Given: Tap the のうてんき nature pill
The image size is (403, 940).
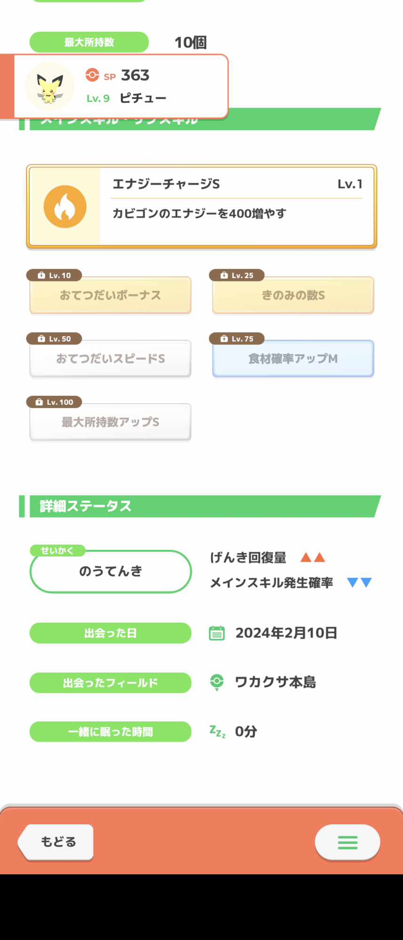Looking at the screenshot, I should [x=111, y=572].
